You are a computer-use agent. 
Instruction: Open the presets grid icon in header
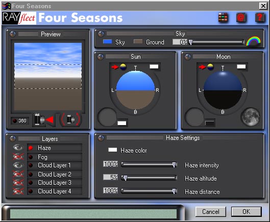pyautogui.click(x=223, y=17)
